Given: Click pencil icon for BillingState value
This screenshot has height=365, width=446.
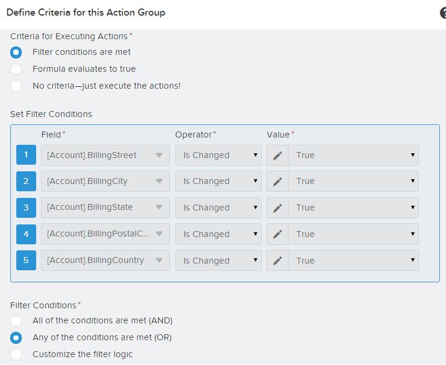Looking at the screenshot, I should (x=277, y=208).
